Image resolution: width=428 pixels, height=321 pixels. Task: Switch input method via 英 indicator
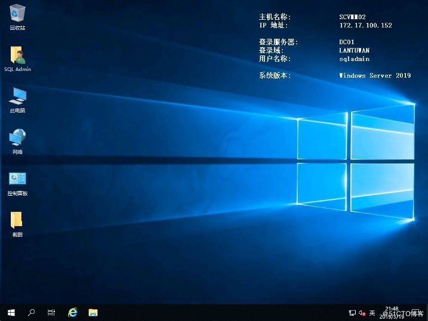[x=372, y=313]
